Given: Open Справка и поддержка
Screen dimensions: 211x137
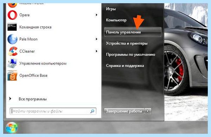Looking at the screenshot, I should 125,66.
